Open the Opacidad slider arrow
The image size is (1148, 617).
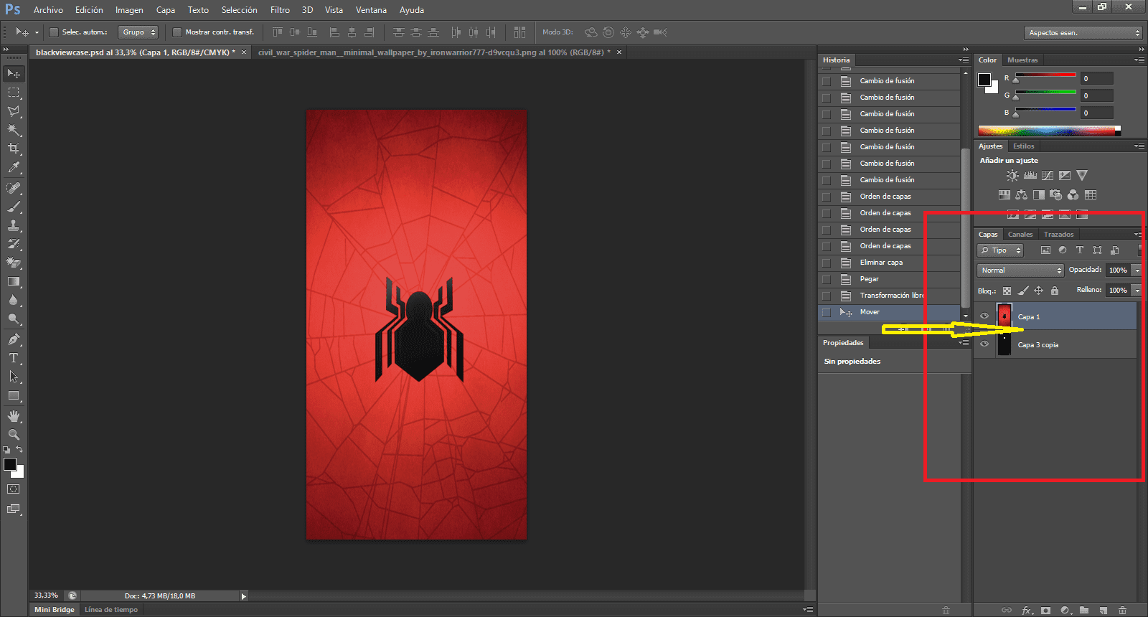1137,270
